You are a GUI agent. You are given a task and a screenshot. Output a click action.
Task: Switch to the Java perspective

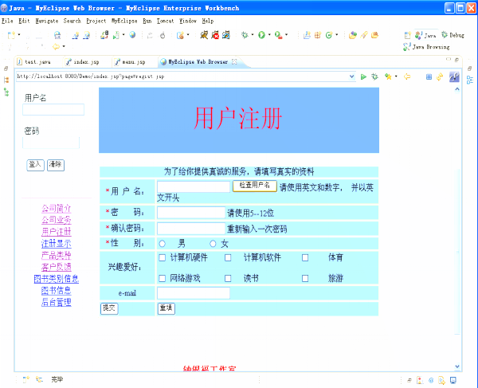[x=426, y=35]
